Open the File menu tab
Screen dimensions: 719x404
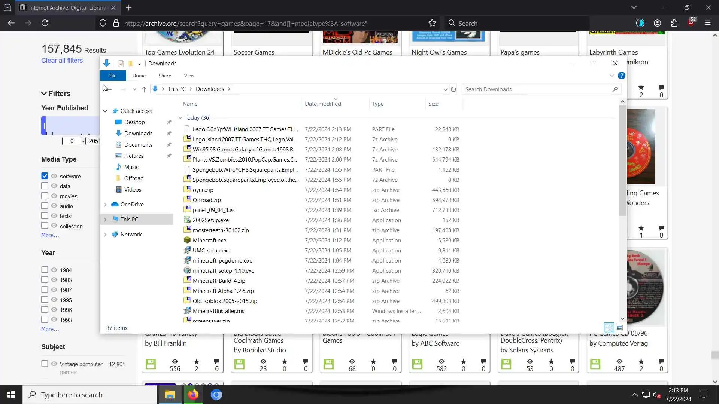tap(113, 76)
